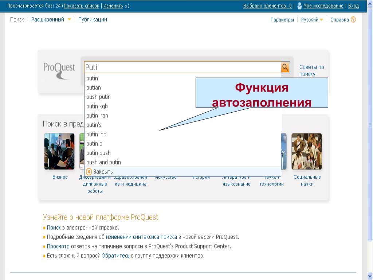Open Мое исследование link
Viewport: 373px width, 280px height.
pyautogui.click(x=323, y=6)
